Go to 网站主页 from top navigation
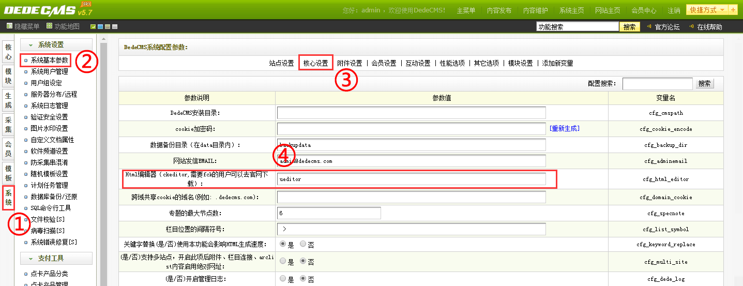This screenshot has height=286, width=743. [608, 10]
